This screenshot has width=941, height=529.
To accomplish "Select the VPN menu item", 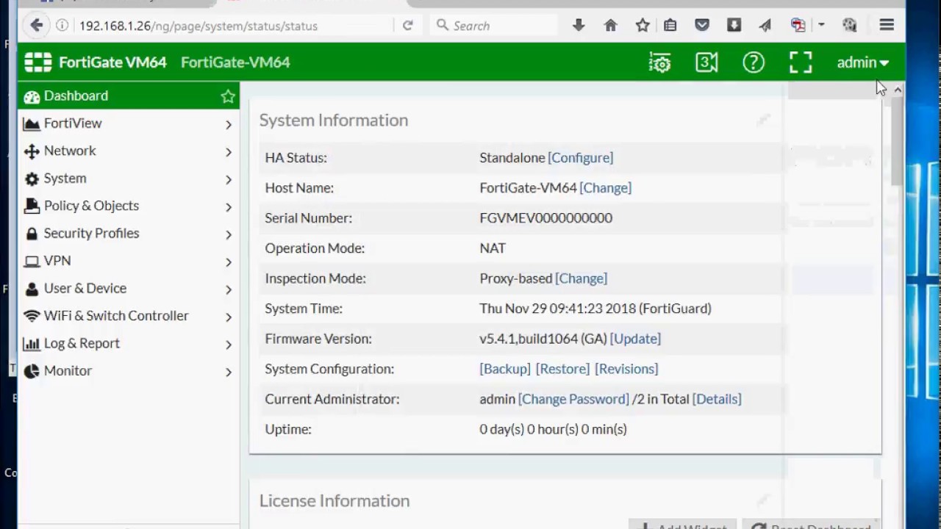I will coord(57,261).
